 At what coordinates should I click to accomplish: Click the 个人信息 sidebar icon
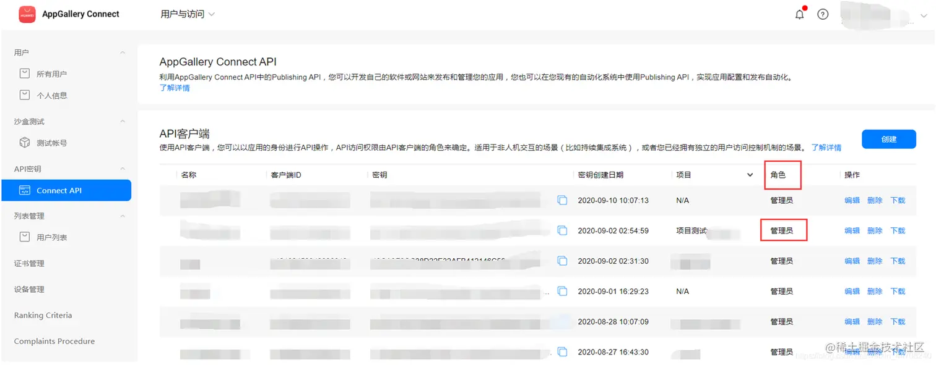coord(25,95)
